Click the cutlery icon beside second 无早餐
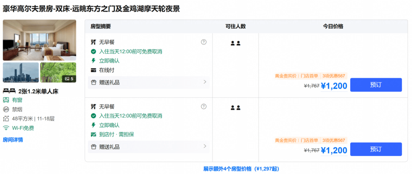 pyautogui.click(x=93, y=106)
